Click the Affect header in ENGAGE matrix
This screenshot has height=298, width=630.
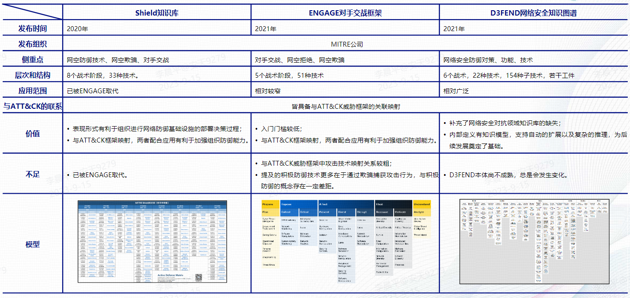(x=346, y=204)
